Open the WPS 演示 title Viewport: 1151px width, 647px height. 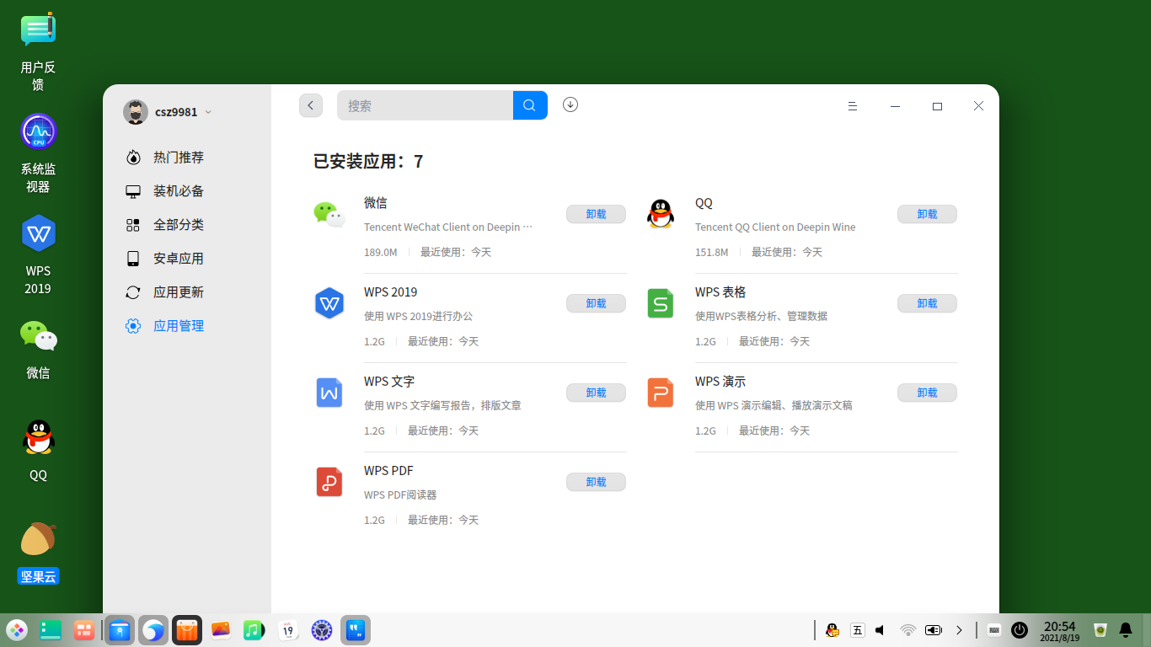720,382
